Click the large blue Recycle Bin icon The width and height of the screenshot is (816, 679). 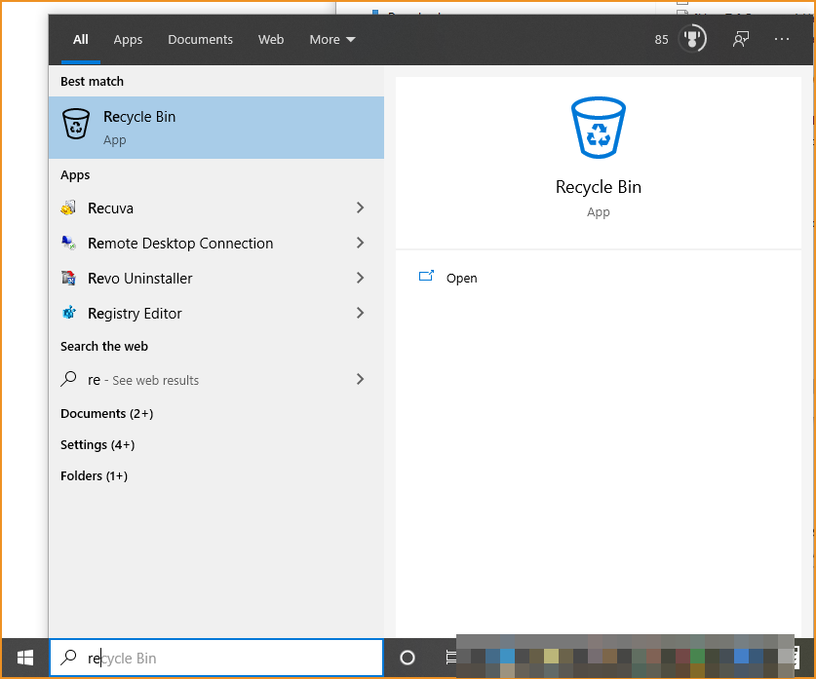[x=599, y=128]
